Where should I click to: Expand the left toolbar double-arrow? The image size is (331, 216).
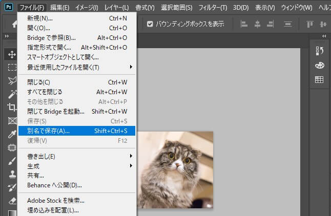[x=7, y=36]
